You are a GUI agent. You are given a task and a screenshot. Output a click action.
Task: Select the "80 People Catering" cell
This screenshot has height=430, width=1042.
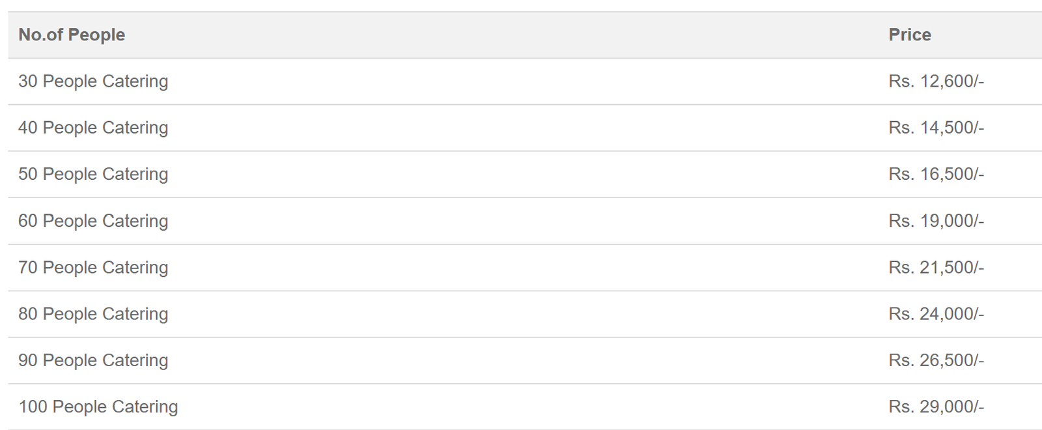93,314
